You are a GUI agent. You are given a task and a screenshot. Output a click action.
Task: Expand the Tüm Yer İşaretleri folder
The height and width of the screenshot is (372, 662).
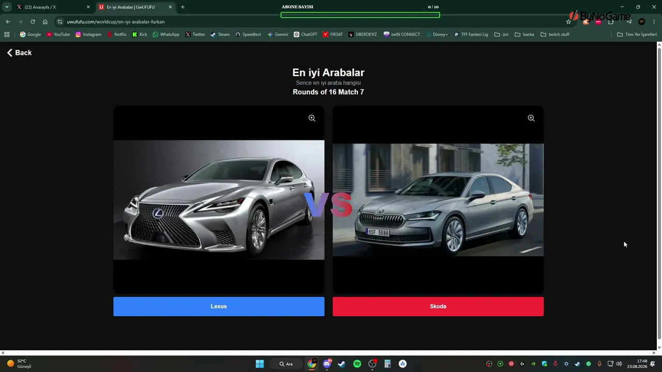pos(637,35)
